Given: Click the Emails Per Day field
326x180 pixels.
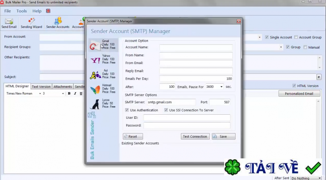Looking at the screenshot, I should pyautogui.click(x=196, y=79).
